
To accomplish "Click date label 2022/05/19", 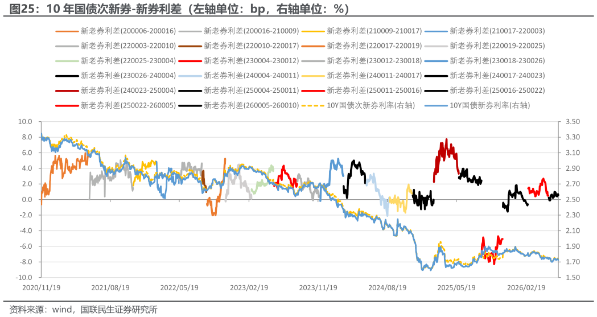I will click(179, 288).
